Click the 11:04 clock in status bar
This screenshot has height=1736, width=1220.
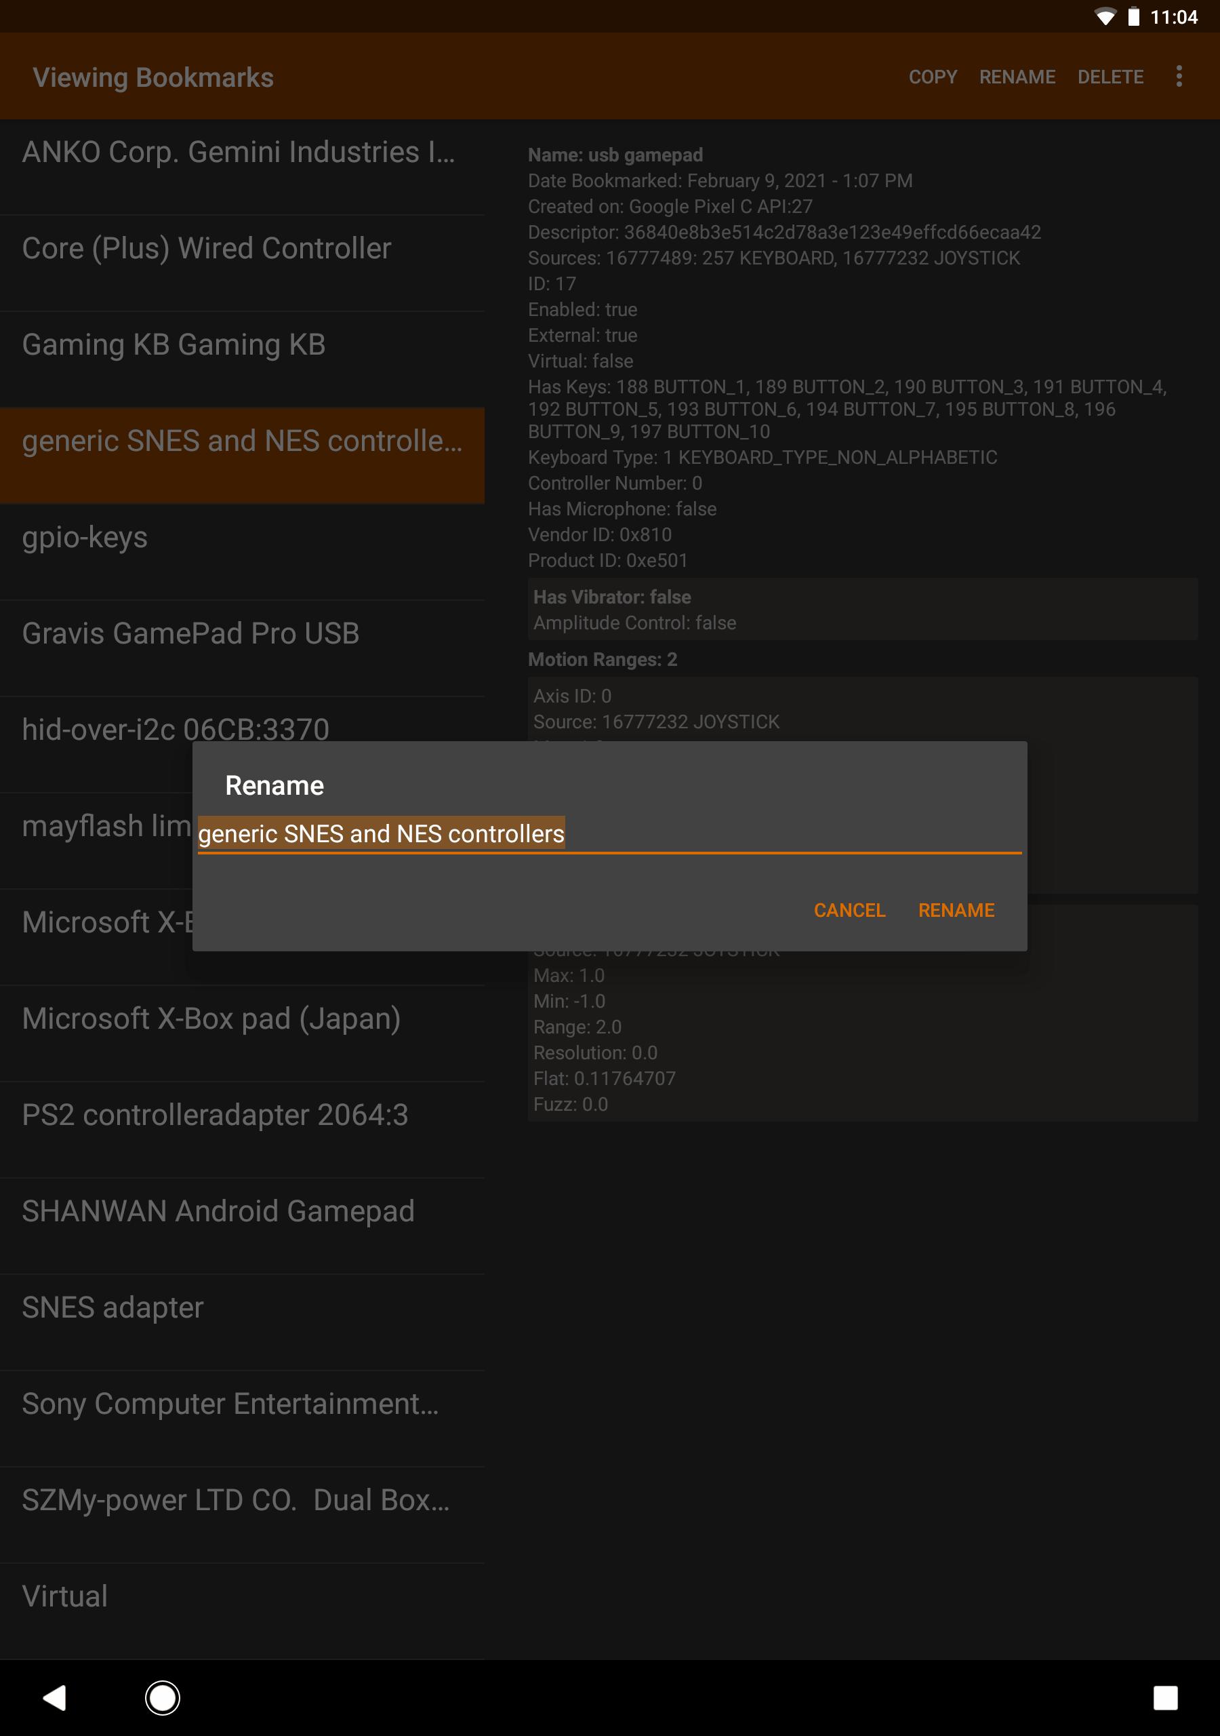coord(1173,17)
